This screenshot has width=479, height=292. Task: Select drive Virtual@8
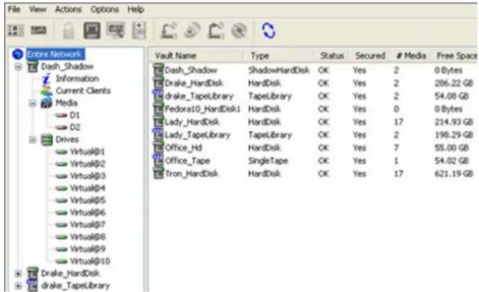click(87, 237)
